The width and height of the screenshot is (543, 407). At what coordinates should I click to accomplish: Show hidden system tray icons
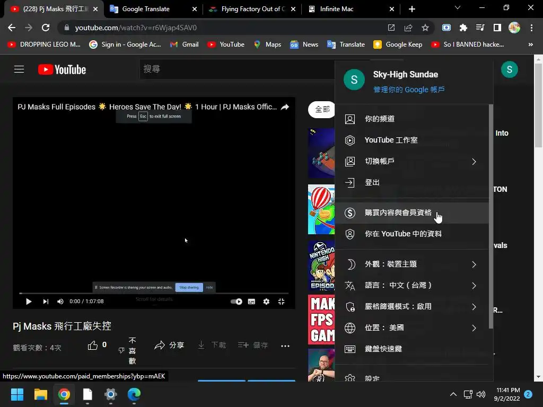[453, 394]
